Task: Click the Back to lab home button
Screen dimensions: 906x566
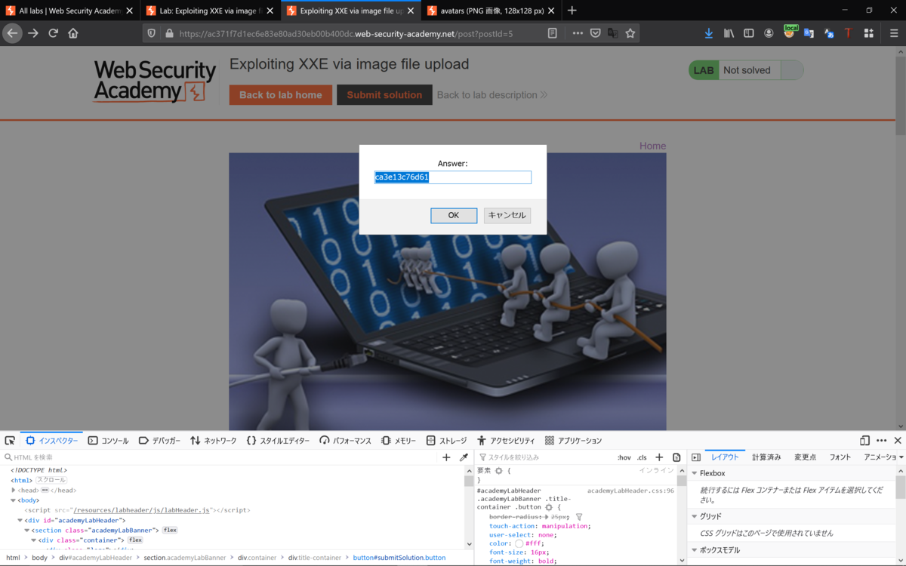Action: [x=281, y=95]
